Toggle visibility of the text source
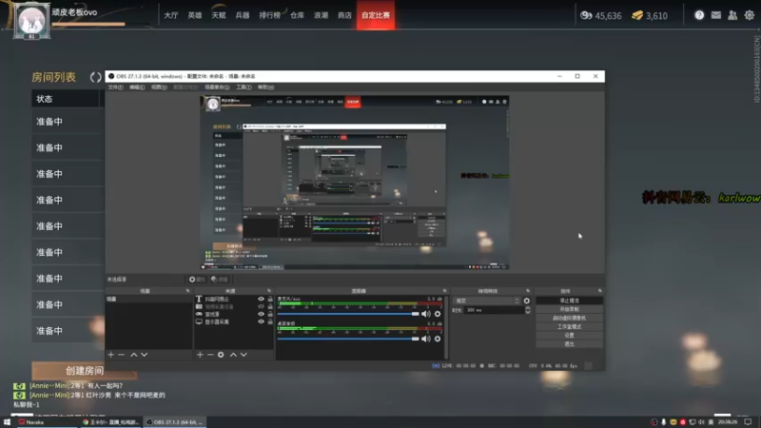Viewport: 761px width, 428px height. click(261, 299)
